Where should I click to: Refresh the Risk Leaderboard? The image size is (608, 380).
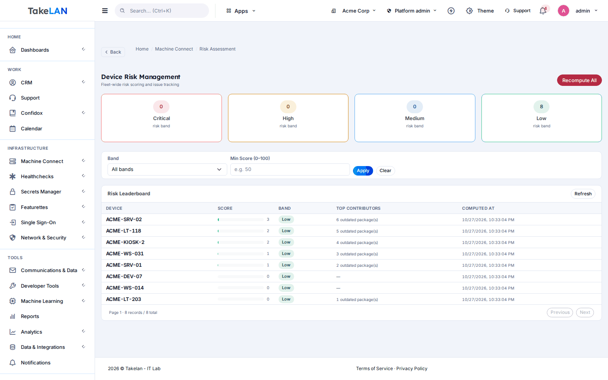583,194
